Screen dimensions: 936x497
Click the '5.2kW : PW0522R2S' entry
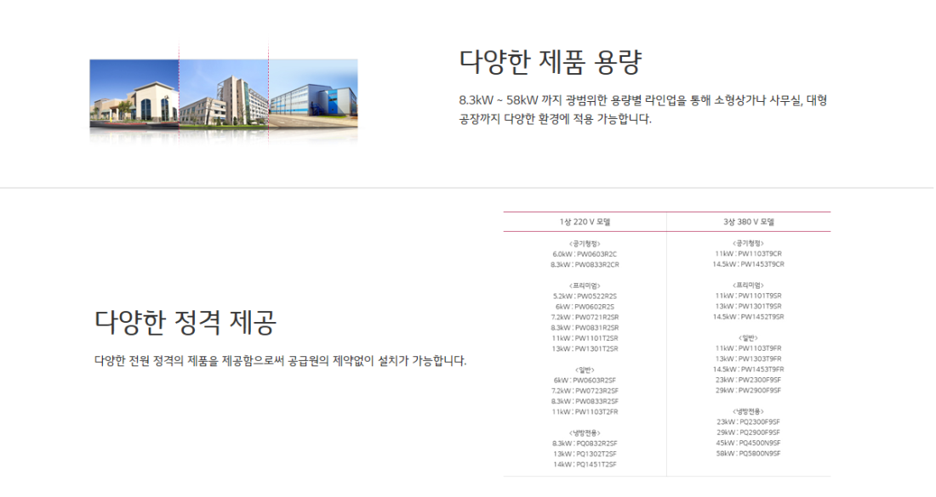(x=585, y=297)
